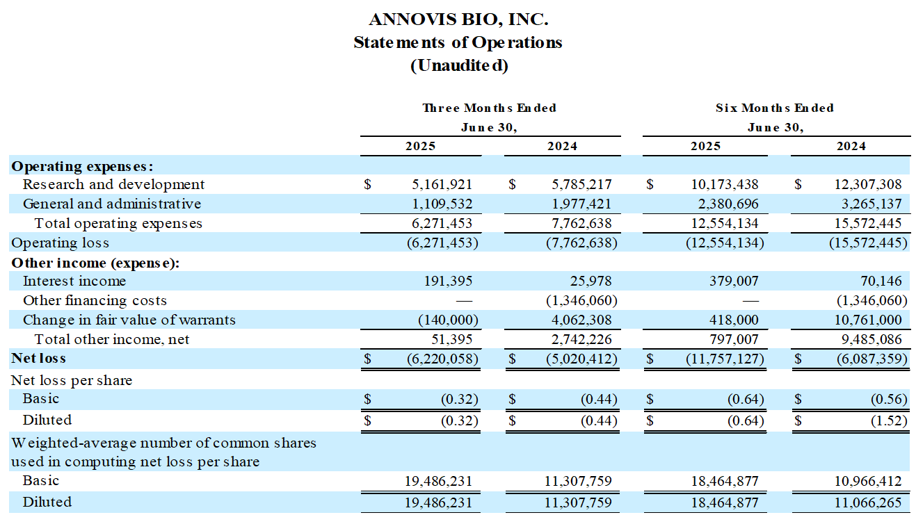Select the value 1,977,421
Viewport: 916px width, 515px height.
click(x=583, y=204)
